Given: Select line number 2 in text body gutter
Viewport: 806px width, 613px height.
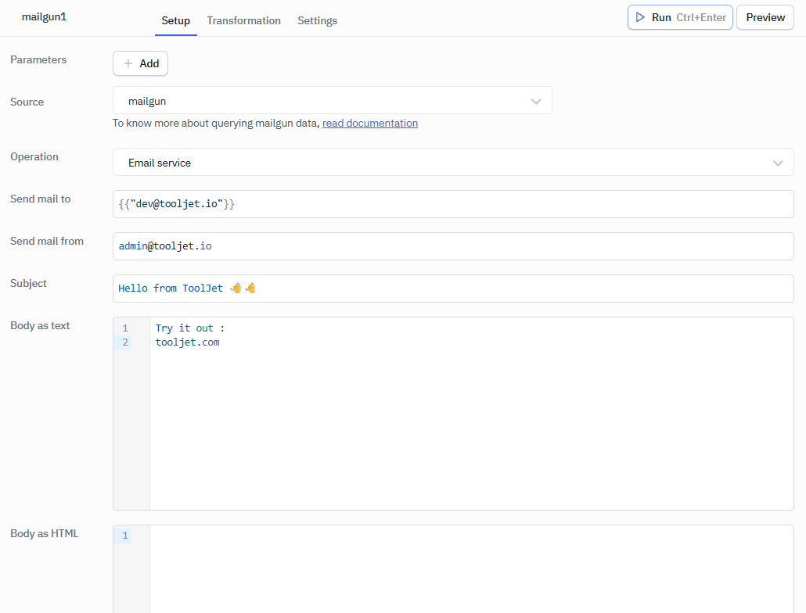Looking at the screenshot, I should coord(124,342).
